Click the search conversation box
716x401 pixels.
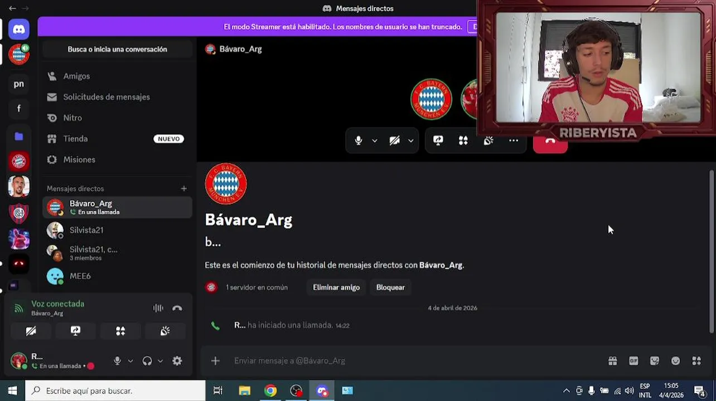(x=117, y=50)
